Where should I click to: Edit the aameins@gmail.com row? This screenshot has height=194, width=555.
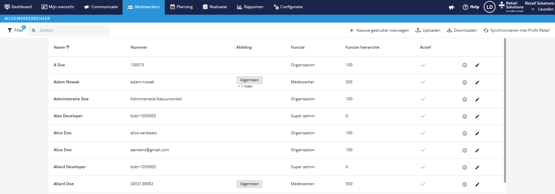tap(477, 150)
